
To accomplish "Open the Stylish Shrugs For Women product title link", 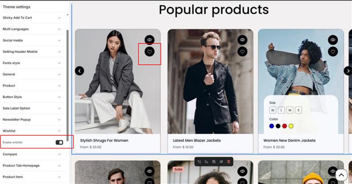I will coord(104,140).
